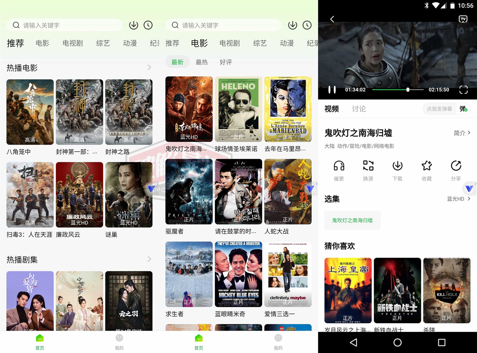Open download icon in middle screen header

[x=293, y=25]
